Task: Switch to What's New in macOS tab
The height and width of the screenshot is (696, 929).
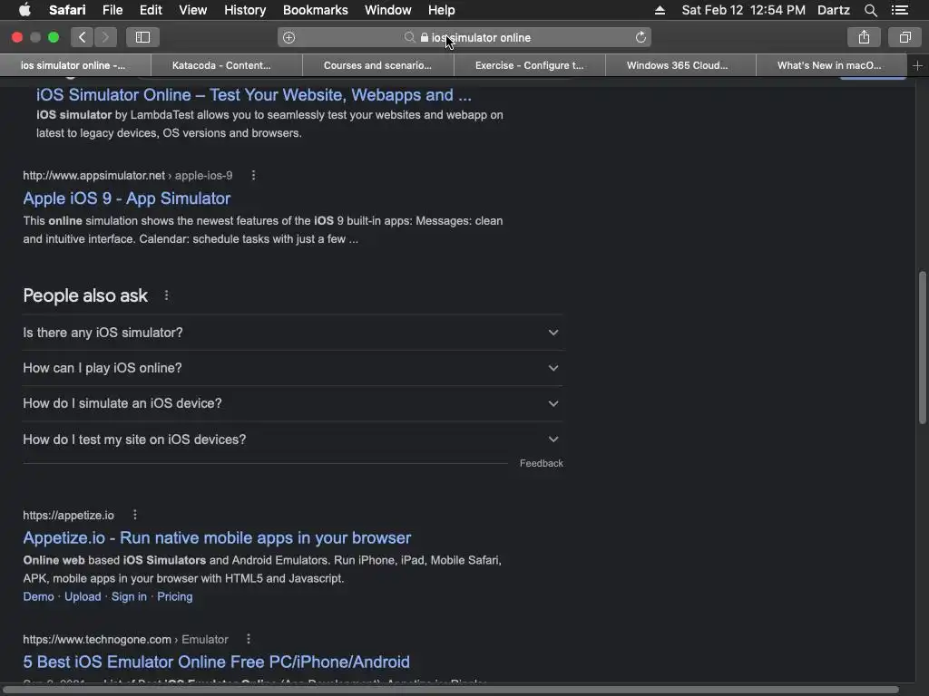Action: [x=831, y=65]
